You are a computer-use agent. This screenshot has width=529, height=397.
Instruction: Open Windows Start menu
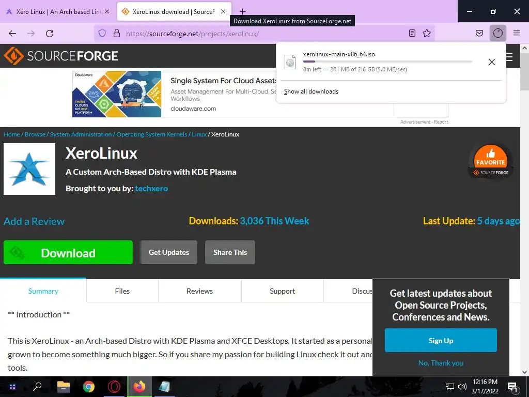click(12, 387)
